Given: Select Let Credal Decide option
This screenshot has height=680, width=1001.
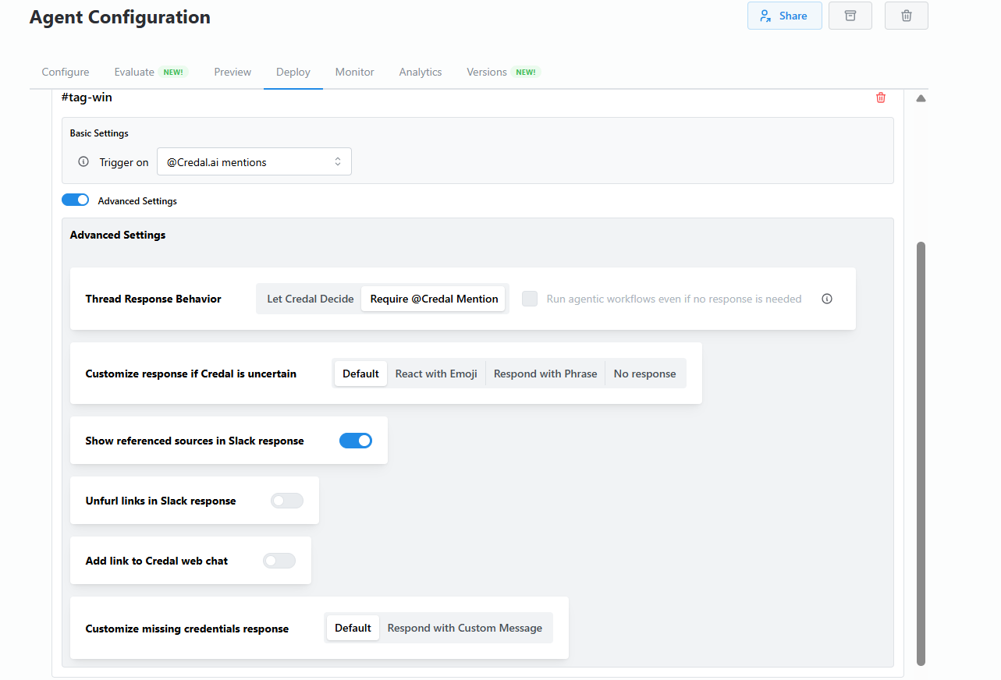Looking at the screenshot, I should tap(310, 299).
